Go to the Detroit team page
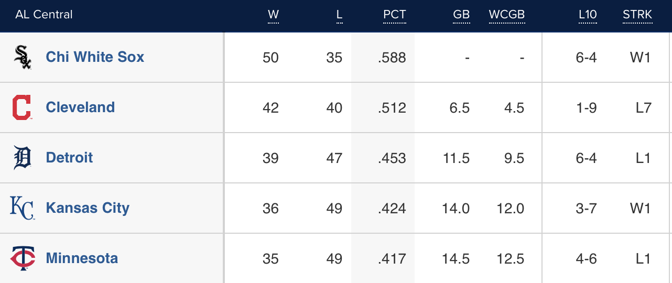Viewport: 672px width, 283px height. (69, 158)
